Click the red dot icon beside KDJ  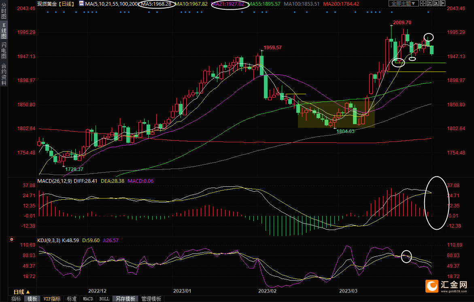coord(12,239)
